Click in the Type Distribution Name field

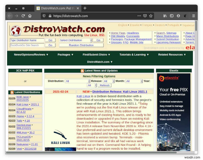pyautogui.click(x=27, y=40)
